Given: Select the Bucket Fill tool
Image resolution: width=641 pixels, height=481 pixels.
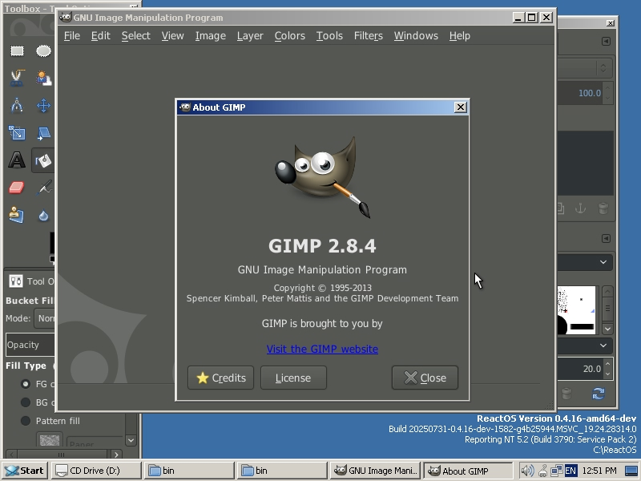Looking at the screenshot, I should [43, 160].
